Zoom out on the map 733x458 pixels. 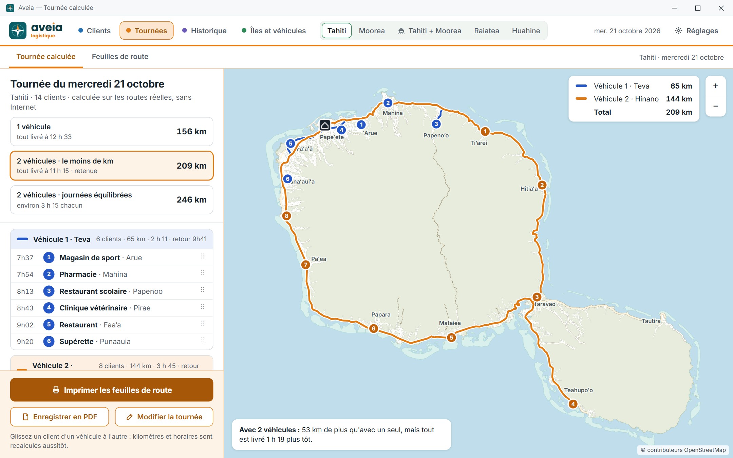pyautogui.click(x=716, y=106)
